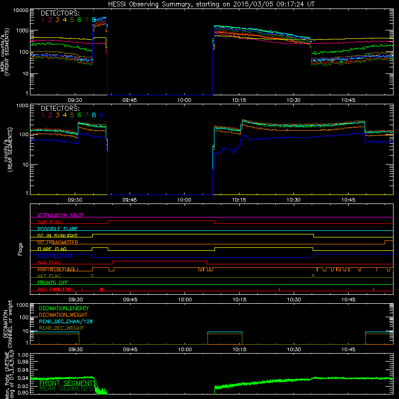The height and width of the screenshot is (399, 399).
Task: Click the SC_IN_SUNLIGHT flag label
Action: tap(57, 235)
